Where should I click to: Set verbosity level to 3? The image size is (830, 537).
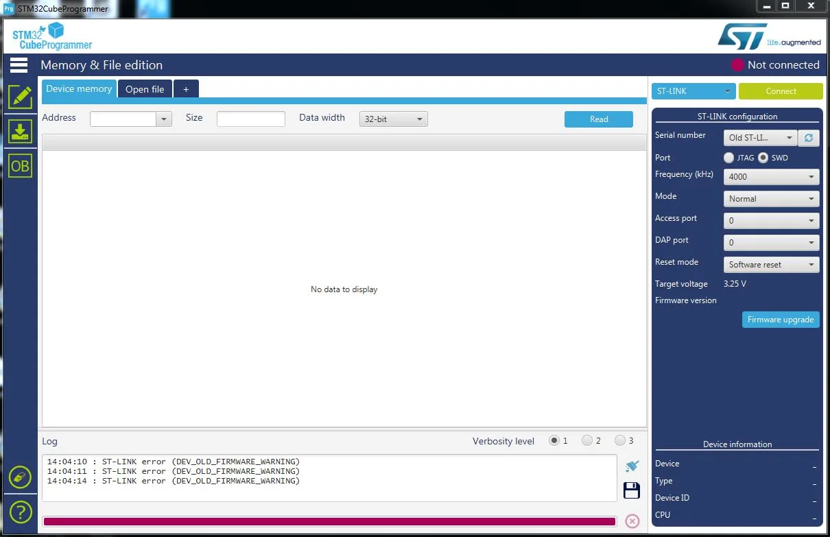tap(620, 440)
